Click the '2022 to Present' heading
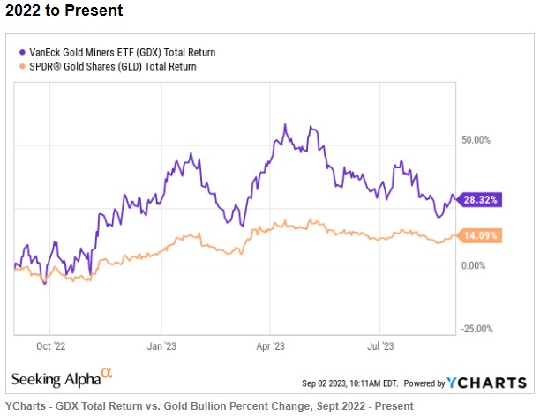This screenshot has height=416, width=540. pos(64,11)
